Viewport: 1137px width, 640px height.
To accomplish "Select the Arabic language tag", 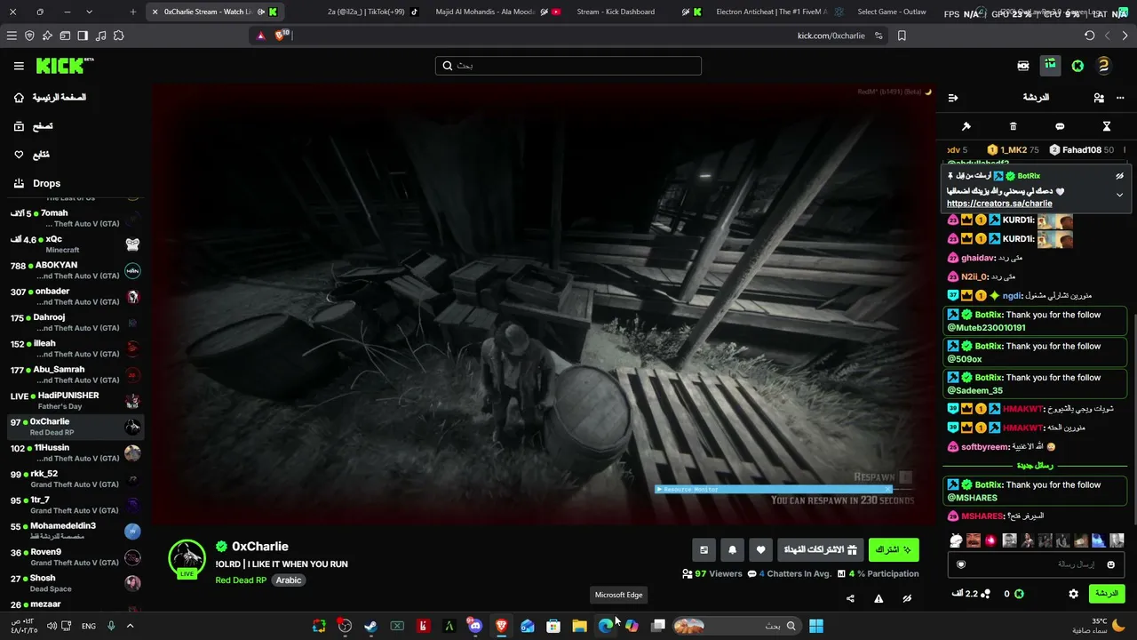I will point(289,580).
